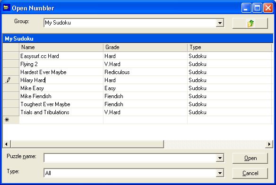This screenshot has width=276, height=185.
Task: Open the Group dropdown arrow
Action: (220, 23)
